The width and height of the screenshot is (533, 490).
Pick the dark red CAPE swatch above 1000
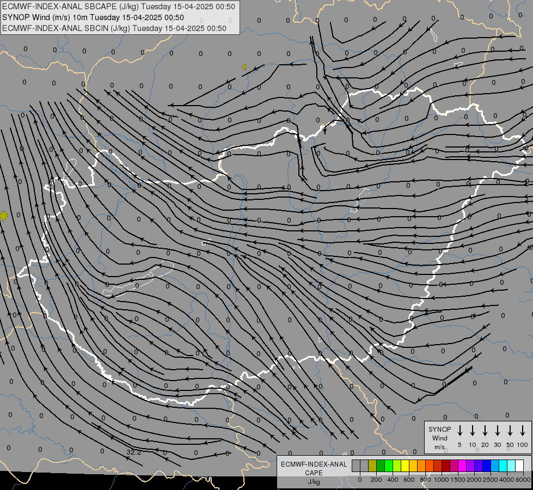tap(446, 465)
